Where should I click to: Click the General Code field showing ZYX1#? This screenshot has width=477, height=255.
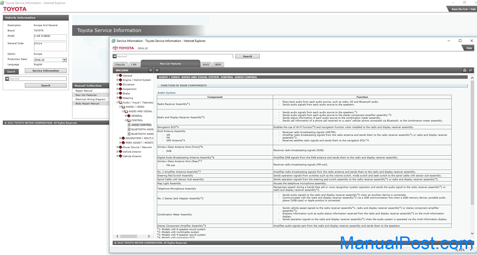coord(50,46)
